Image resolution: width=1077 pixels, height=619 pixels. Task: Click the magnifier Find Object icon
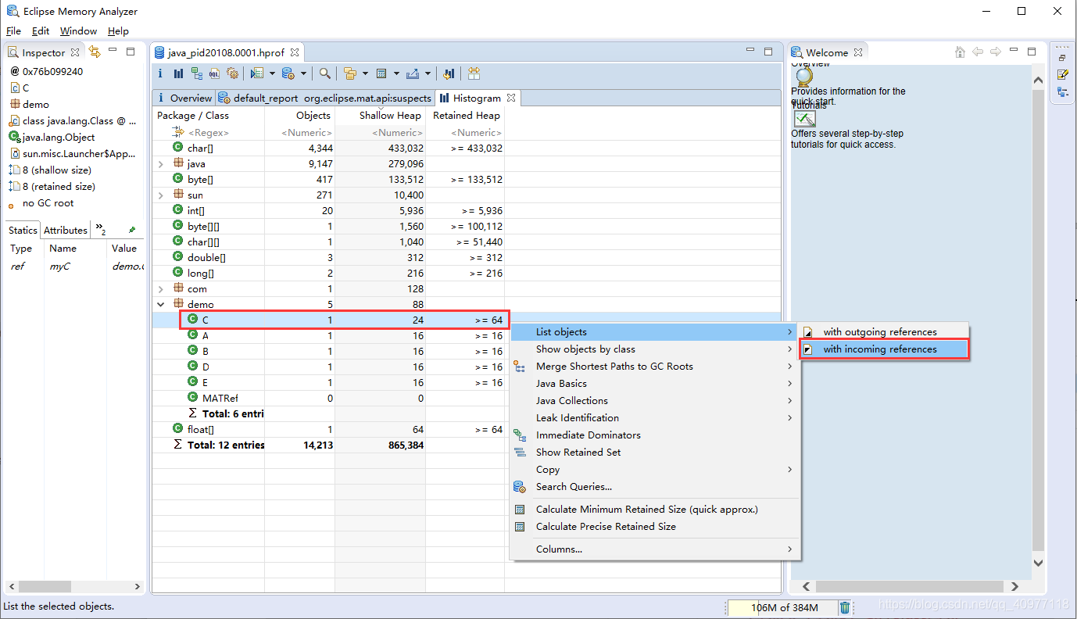[324, 73]
